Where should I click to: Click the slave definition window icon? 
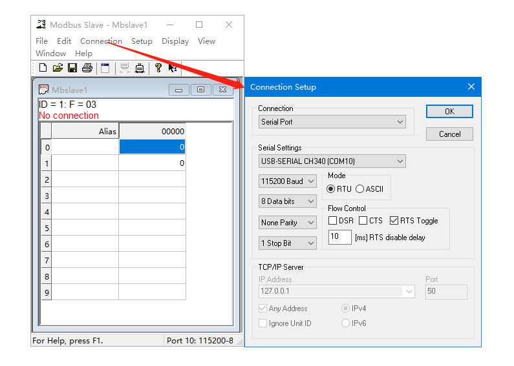coord(105,68)
